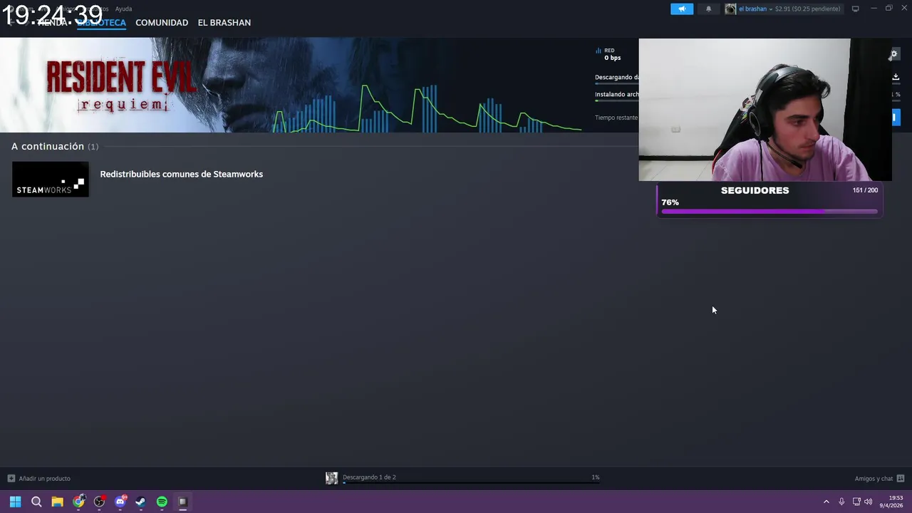
Task: Open Chrome from the taskbar
Action: click(x=78, y=502)
